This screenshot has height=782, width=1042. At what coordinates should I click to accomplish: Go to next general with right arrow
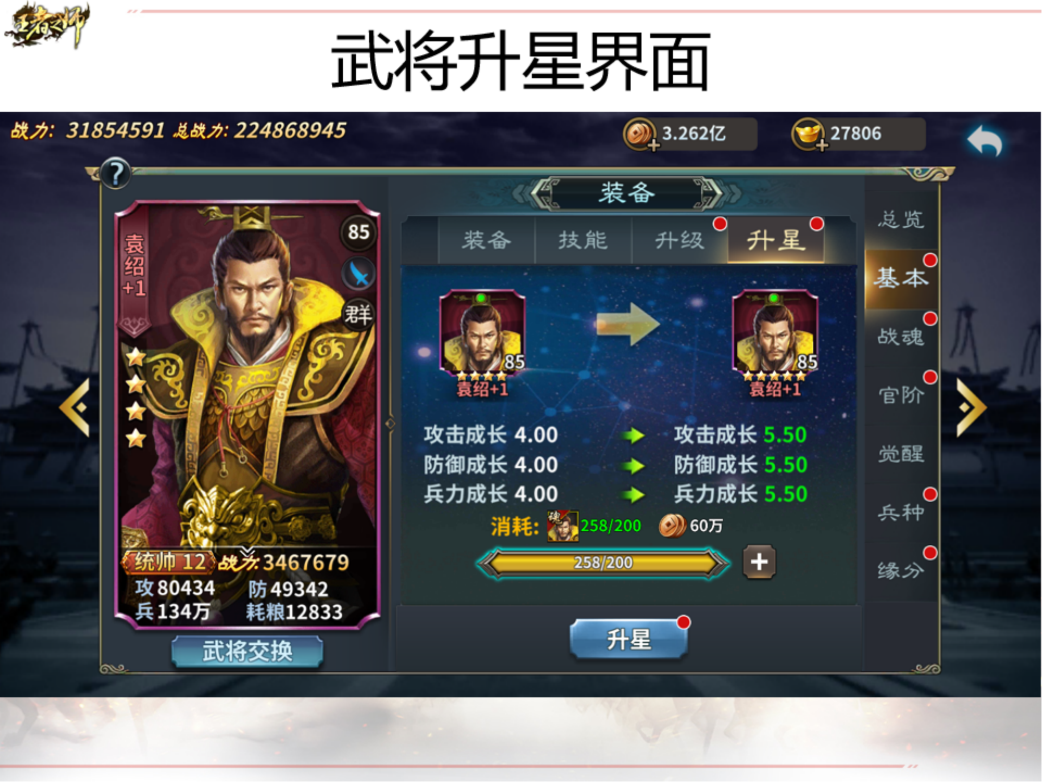tap(972, 407)
